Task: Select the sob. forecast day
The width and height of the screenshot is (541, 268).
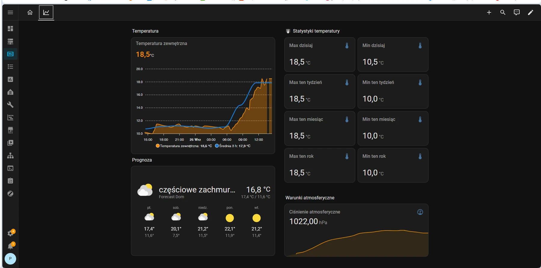Action: click(x=176, y=222)
